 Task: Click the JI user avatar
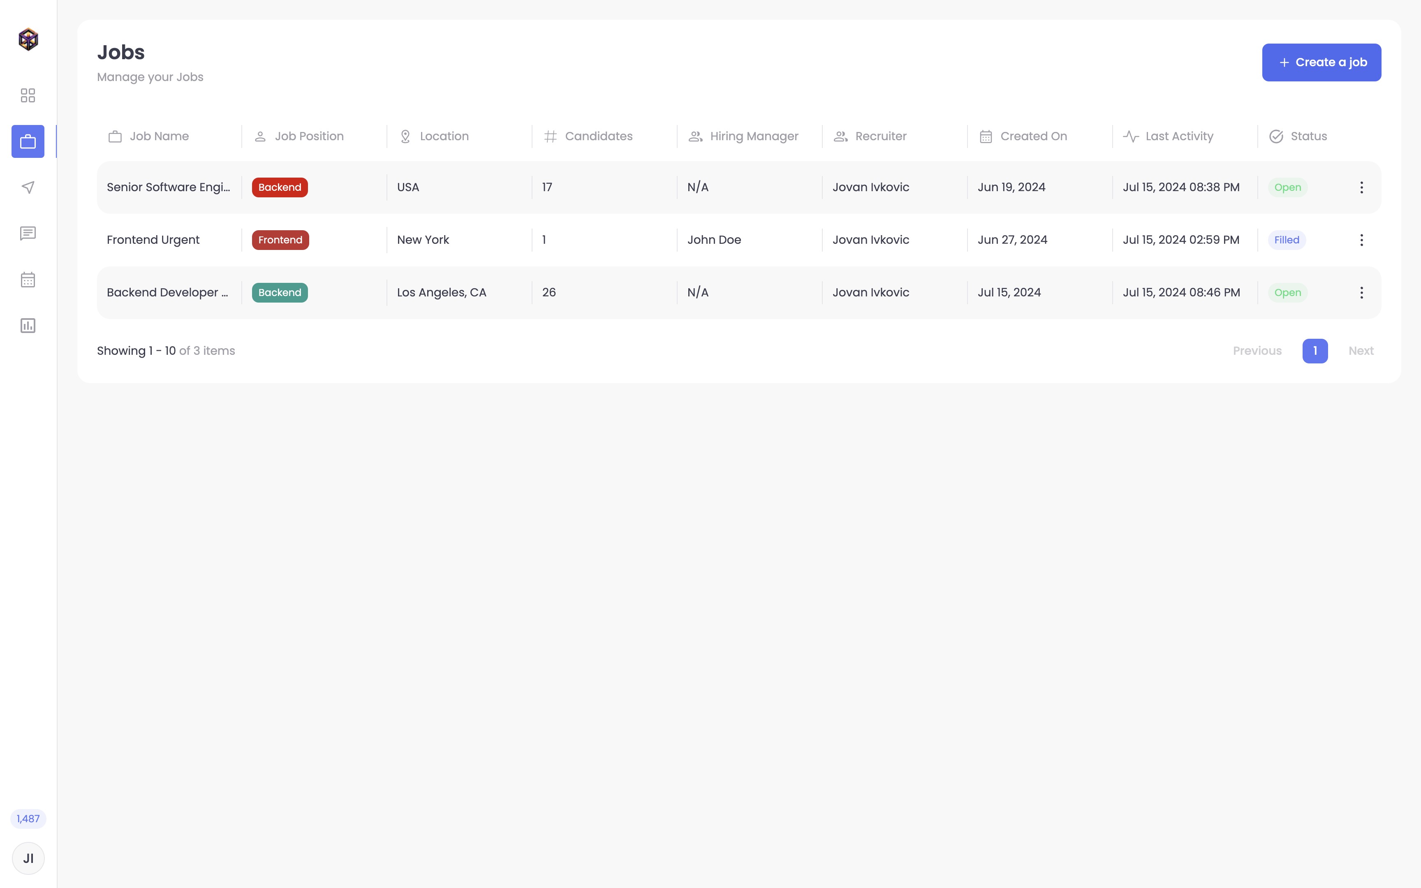pos(28,858)
